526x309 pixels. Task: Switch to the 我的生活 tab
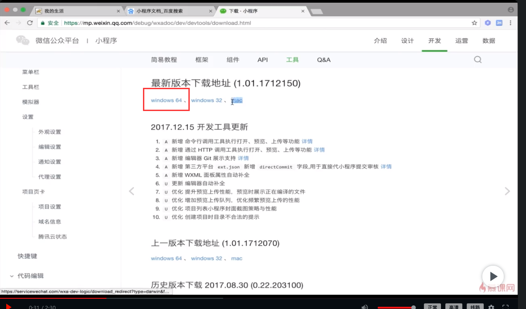coord(77,11)
